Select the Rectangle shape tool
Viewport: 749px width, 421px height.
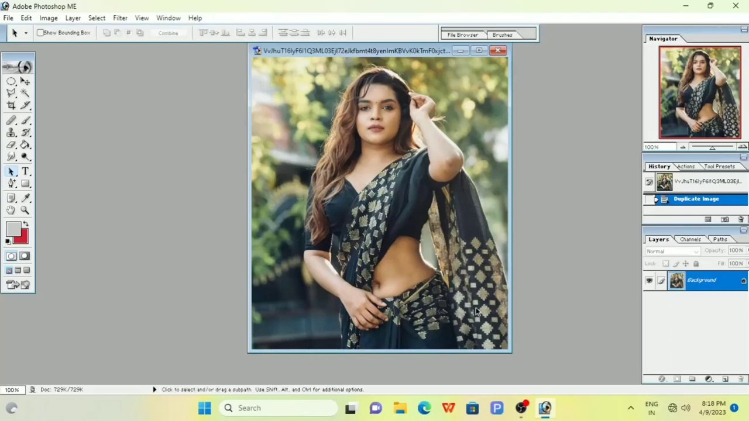(x=25, y=184)
